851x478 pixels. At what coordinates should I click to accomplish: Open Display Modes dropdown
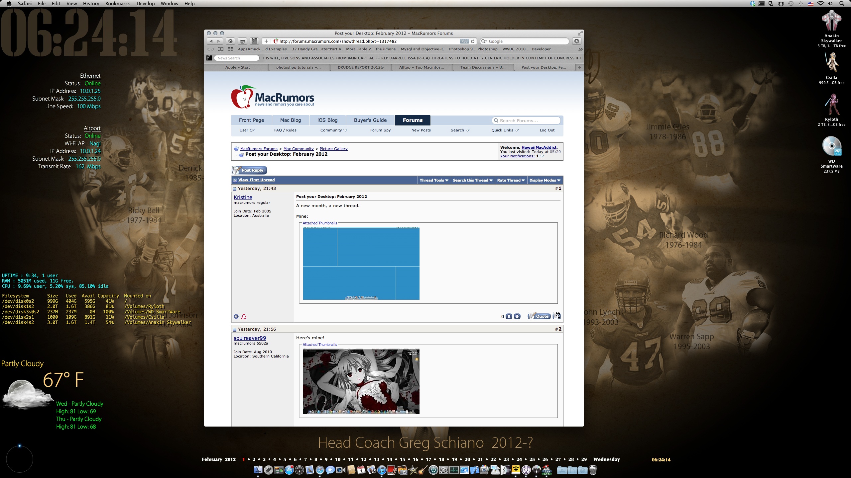[x=545, y=180]
